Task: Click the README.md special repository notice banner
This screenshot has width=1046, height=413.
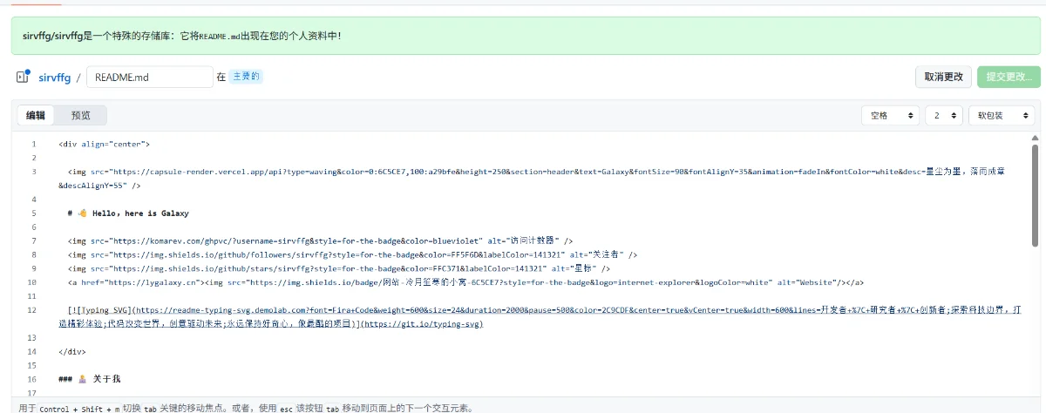Action: tap(526, 36)
